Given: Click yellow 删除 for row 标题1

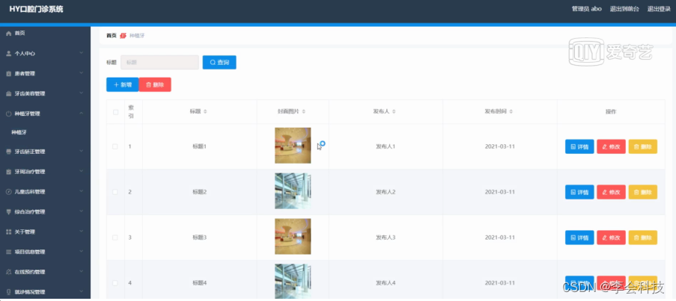Looking at the screenshot, I should tap(643, 146).
